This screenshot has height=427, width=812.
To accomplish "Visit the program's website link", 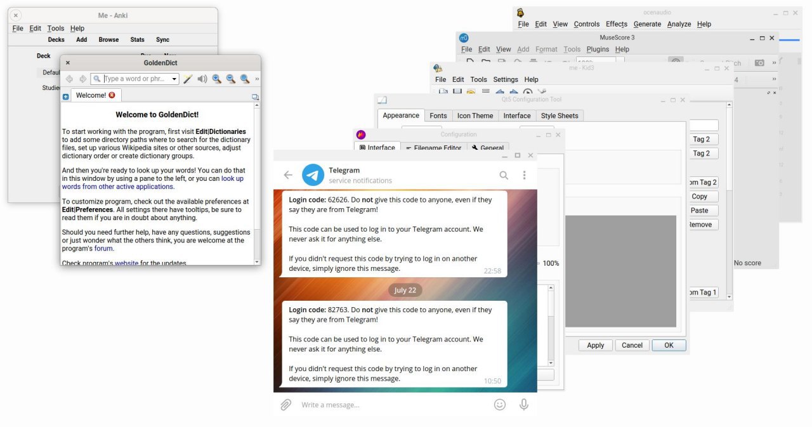I will [126, 263].
